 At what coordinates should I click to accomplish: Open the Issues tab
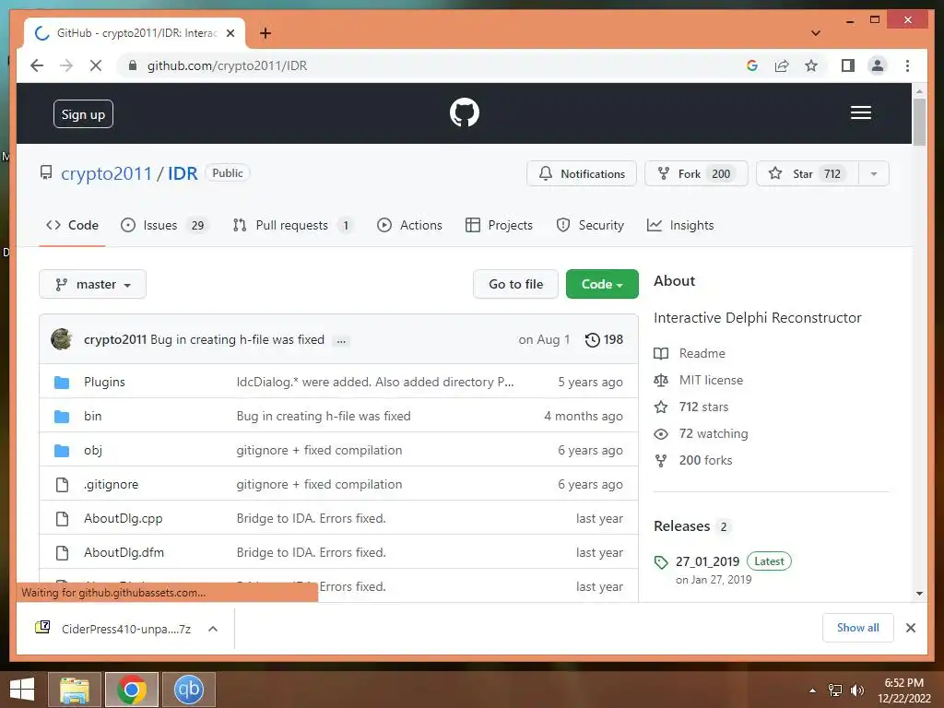(x=164, y=225)
